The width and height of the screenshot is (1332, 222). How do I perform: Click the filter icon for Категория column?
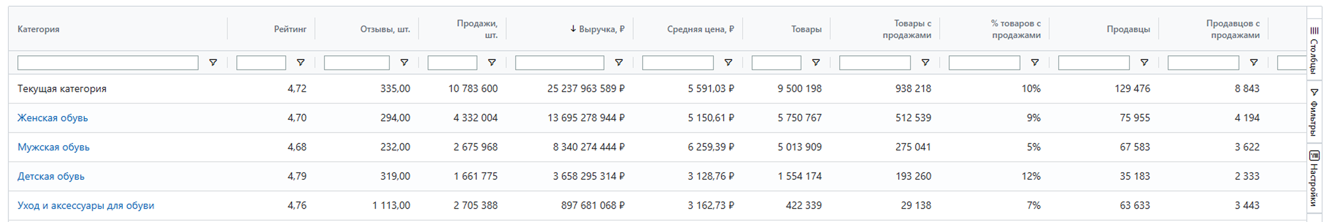[212, 62]
